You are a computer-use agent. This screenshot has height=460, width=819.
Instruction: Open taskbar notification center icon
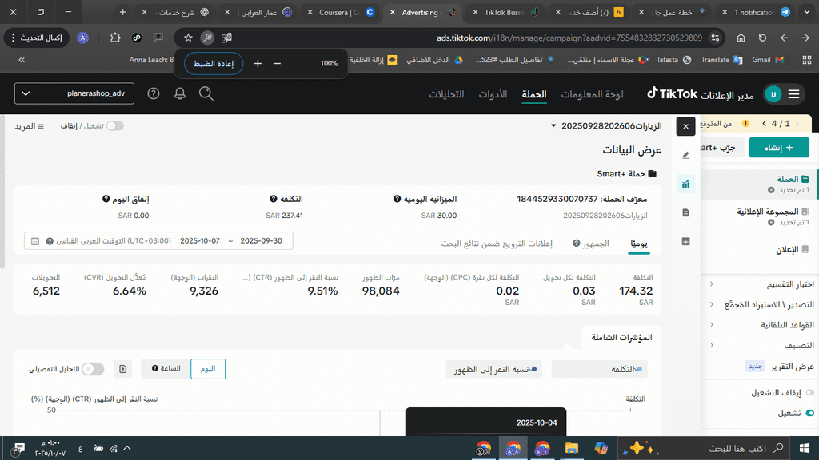coord(19,449)
